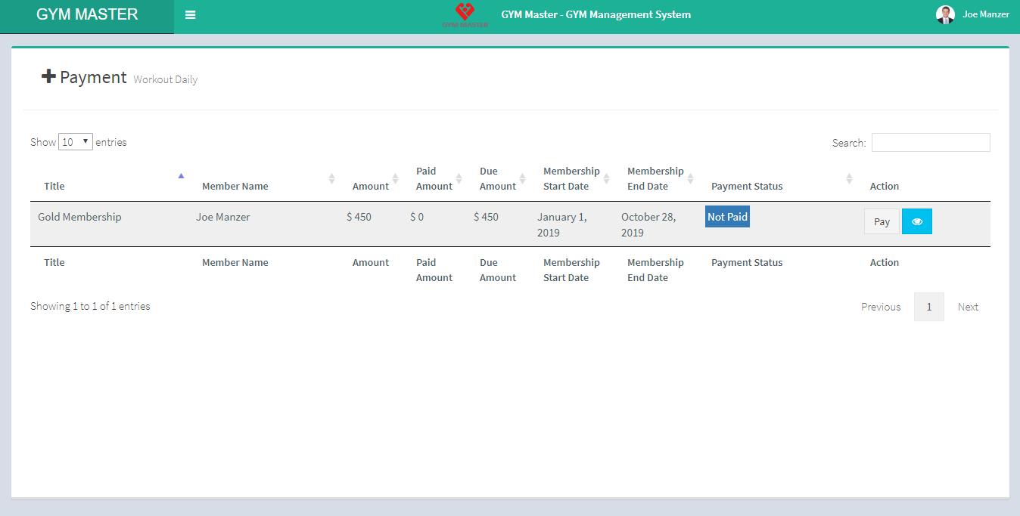This screenshot has height=516, width=1020.
Task: View payment details with eye icon
Action: pyautogui.click(x=916, y=221)
